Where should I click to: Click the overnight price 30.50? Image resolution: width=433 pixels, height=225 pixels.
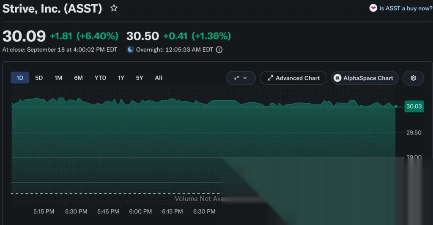click(143, 36)
